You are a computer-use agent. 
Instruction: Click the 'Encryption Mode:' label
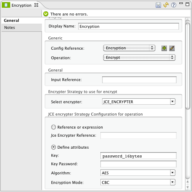pos(67,182)
